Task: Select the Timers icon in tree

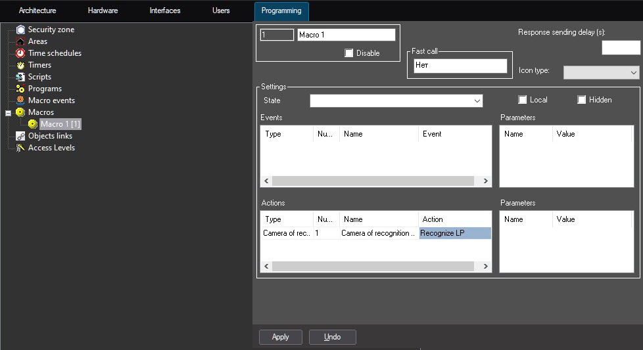Action: pyautogui.click(x=21, y=65)
